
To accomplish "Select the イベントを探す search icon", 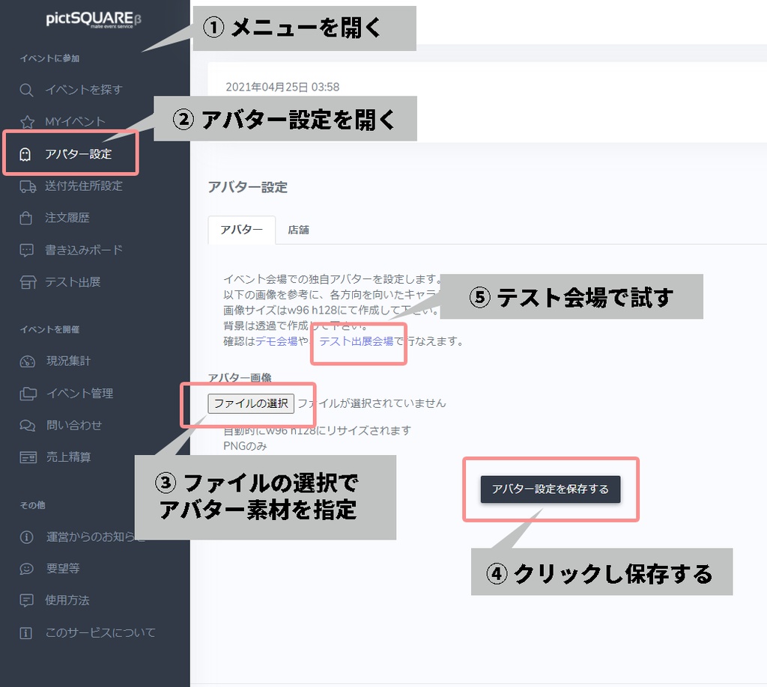I will pyautogui.click(x=26, y=89).
